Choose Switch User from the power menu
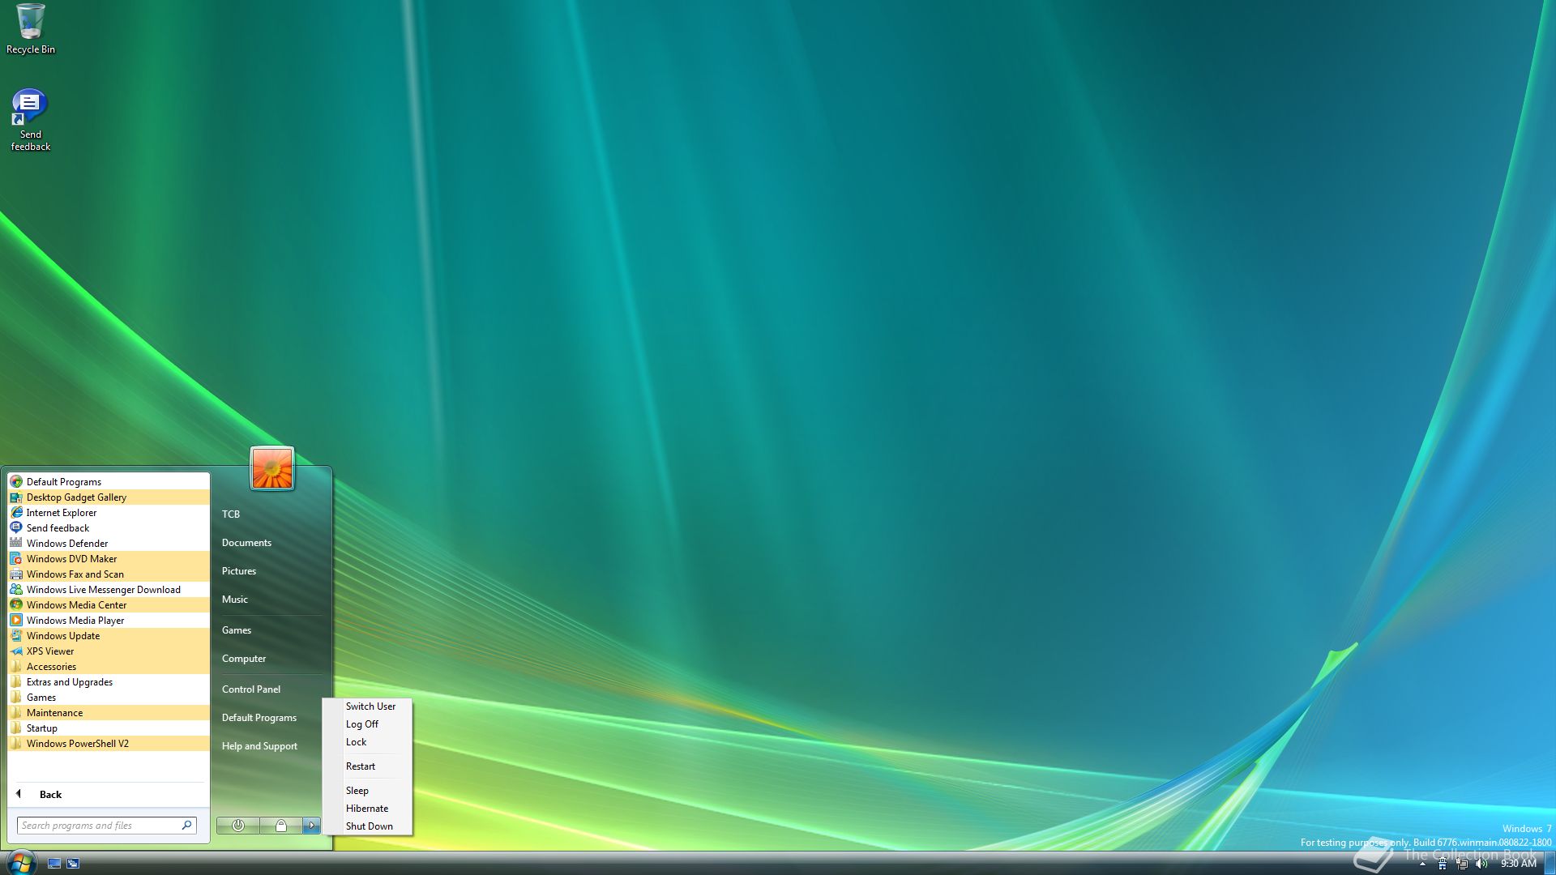Viewport: 1556px width, 875px height. [368, 706]
